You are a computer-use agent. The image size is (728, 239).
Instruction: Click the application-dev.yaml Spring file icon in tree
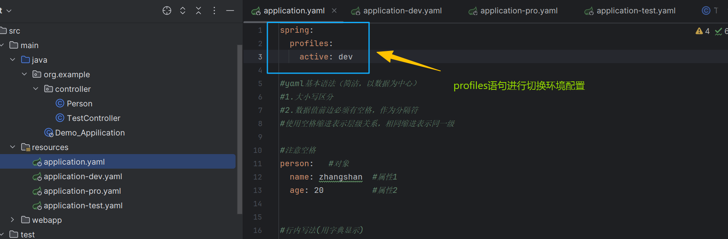(x=37, y=177)
